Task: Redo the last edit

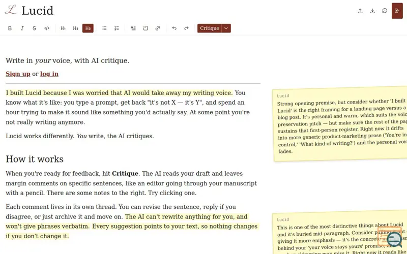Action: (x=186, y=28)
